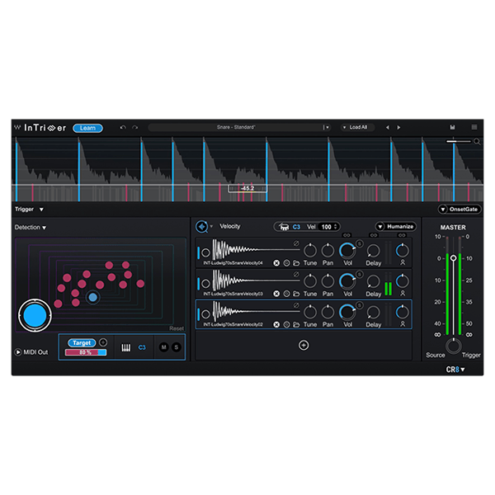Open folder icon for Velocity02 sample
495x495 pixels.
click(x=296, y=324)
